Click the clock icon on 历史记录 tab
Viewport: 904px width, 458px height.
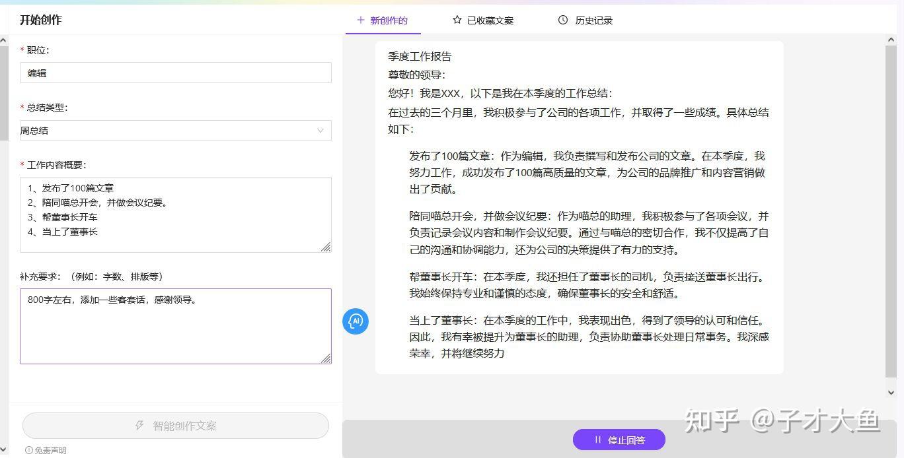[x=562, y=20]
